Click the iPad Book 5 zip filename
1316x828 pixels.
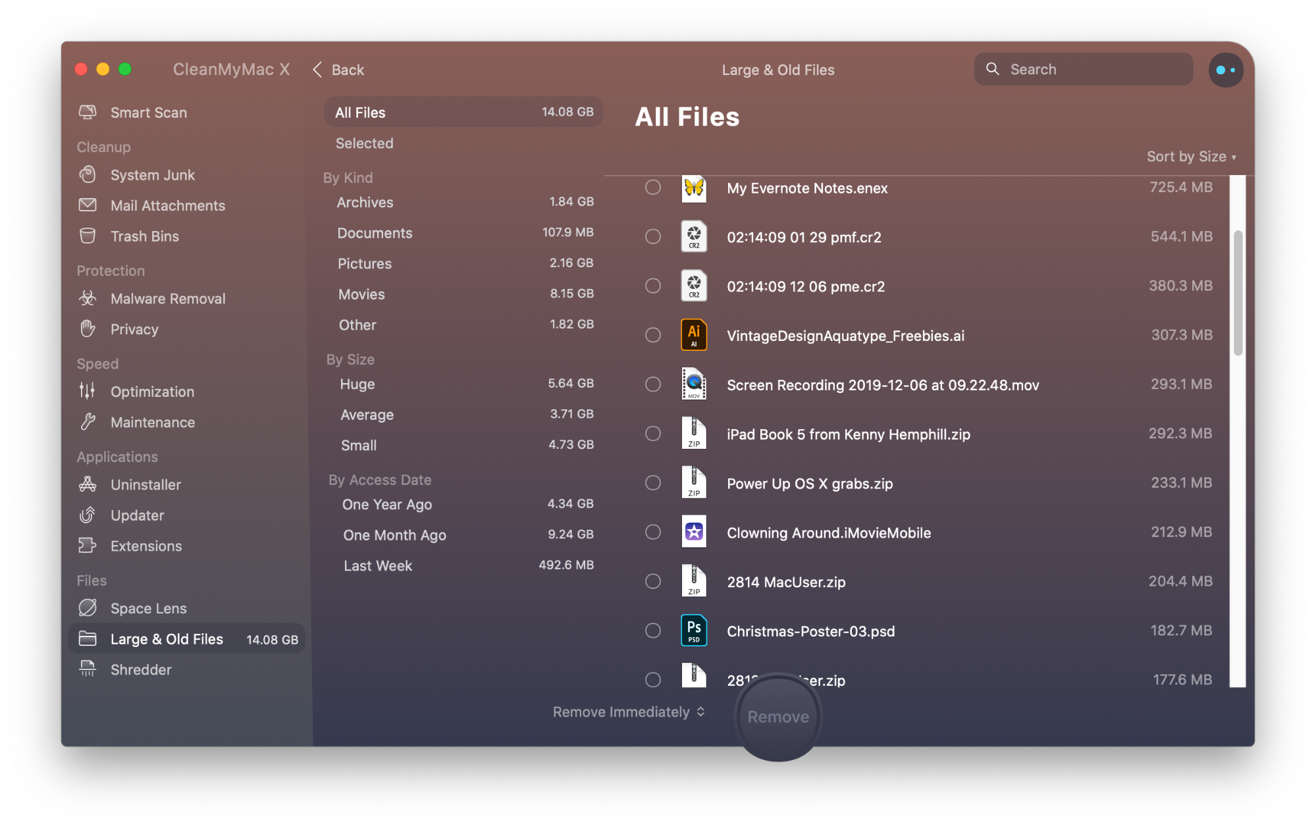848,434
